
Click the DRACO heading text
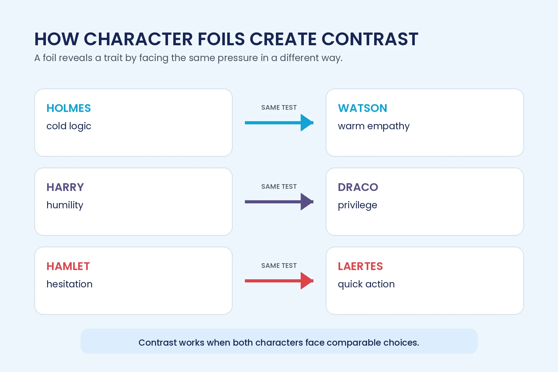pyautogui.click(x=358, y=187)
